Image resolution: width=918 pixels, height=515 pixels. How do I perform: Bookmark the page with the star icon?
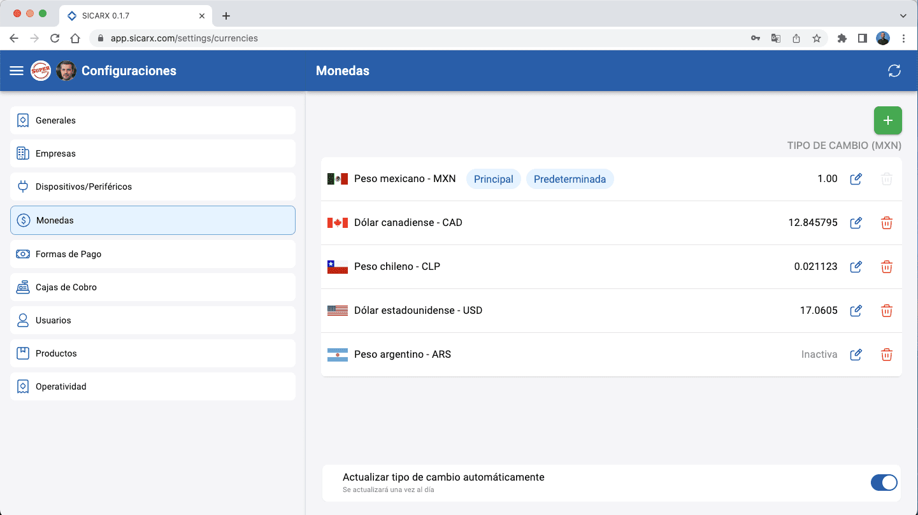816,38
